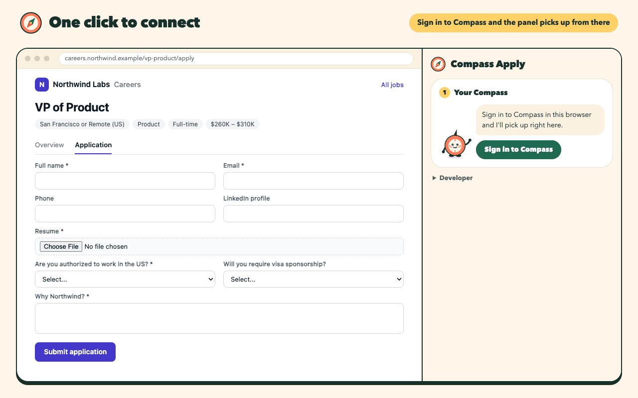The height and width of the screenshot is (398, 638).
Task: Click the Why Northwind text area
Action: pos(219,318)
